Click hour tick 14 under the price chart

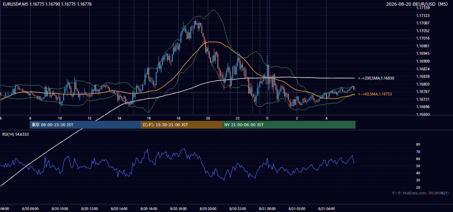[x=119, y=118]
